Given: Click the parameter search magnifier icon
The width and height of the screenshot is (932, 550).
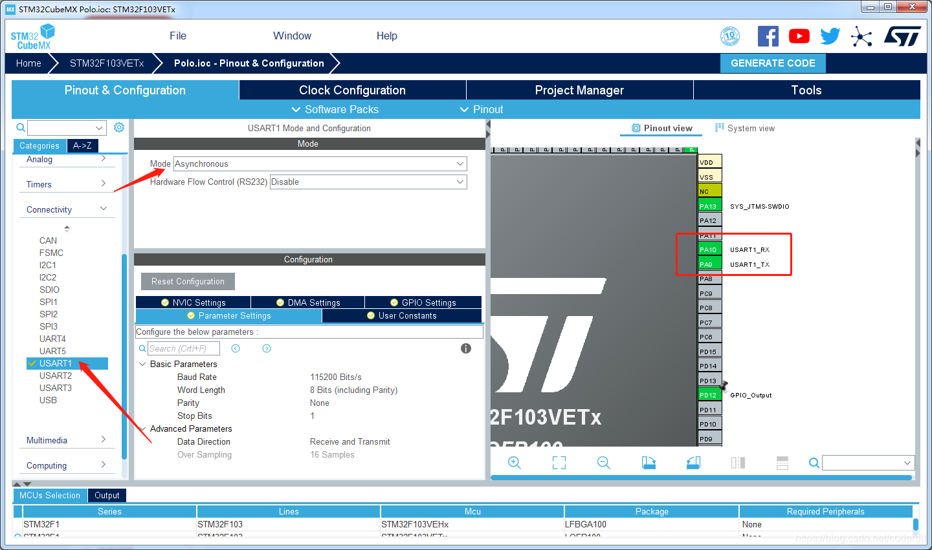Looking at the screenshot, I should click(x=142, y=348).
